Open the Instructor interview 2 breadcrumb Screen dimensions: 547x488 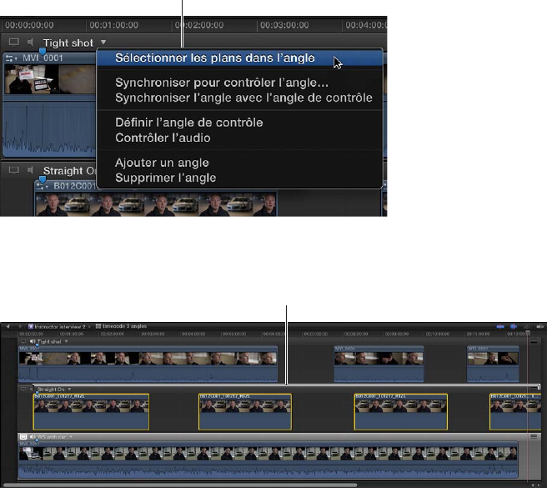point(57,327)
